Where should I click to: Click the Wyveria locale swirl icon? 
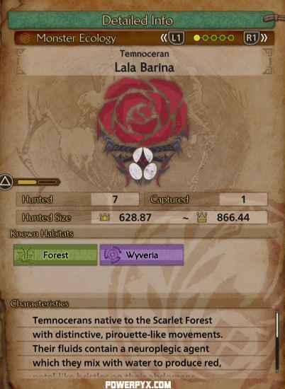(112, 255)
